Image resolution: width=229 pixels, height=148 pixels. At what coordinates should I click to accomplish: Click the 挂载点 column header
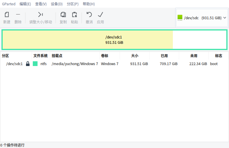75,56
